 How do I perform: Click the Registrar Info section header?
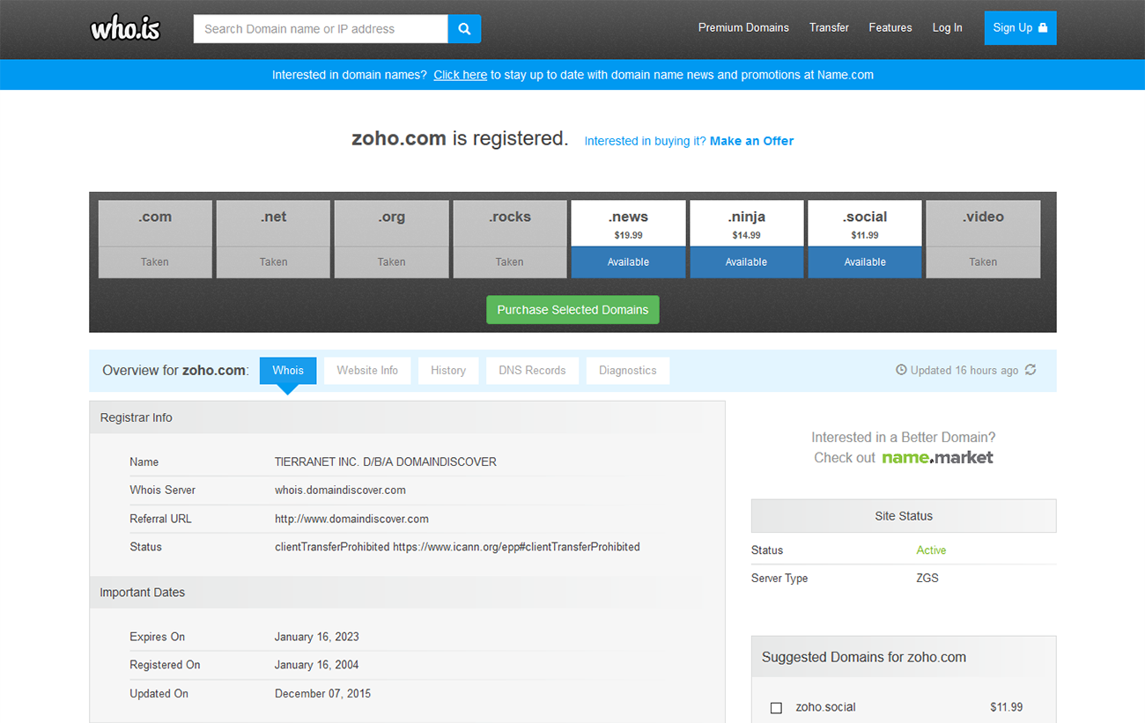[x=407, y=417]
